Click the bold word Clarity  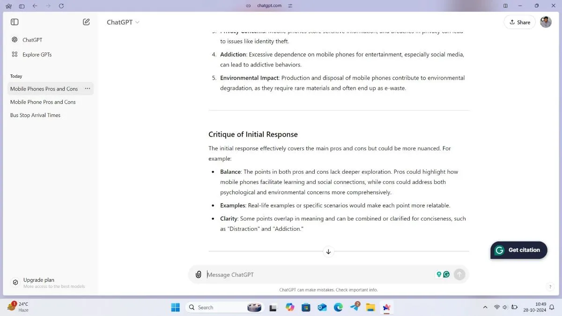pyautogui.click(x=229, y=219)
